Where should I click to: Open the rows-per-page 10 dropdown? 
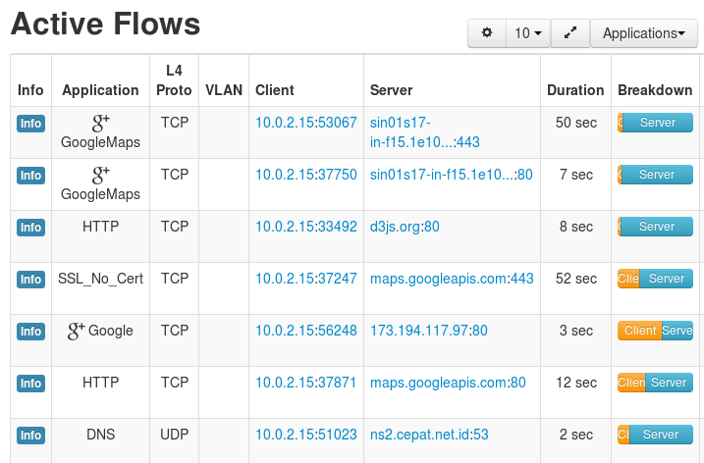click(528, 33)
